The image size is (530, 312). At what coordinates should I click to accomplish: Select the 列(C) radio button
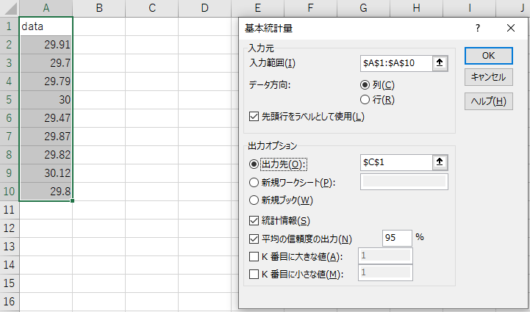(365, 84)
